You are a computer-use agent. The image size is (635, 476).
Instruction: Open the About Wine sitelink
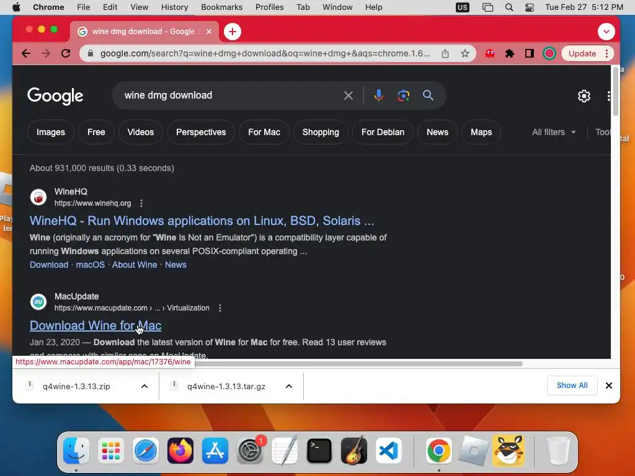(x=135, y=265)
